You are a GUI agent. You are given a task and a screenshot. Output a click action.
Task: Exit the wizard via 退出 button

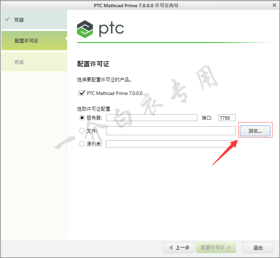pyautogui.click(x=258, y=247)
